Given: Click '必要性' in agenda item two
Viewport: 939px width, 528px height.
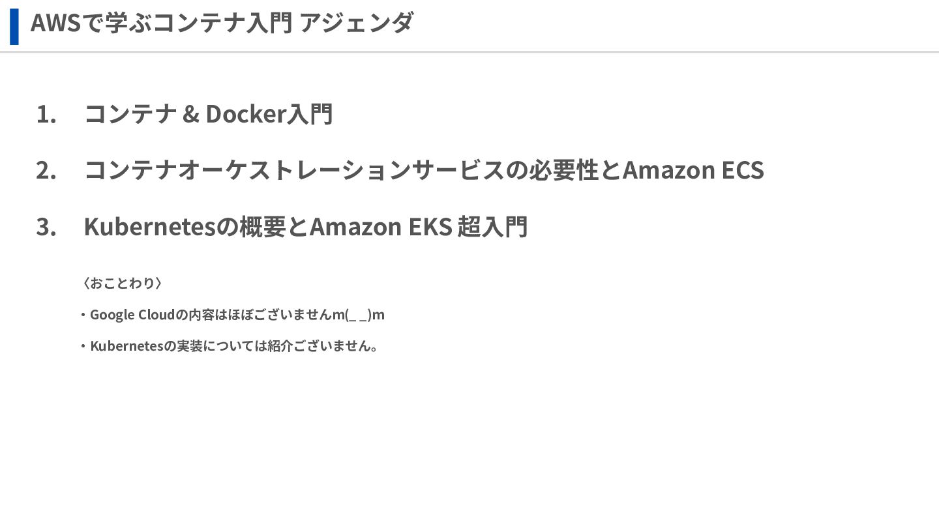Looking at the screenshot, I should 563,170.
